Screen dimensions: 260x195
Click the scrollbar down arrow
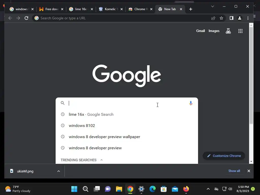pos(251,161)
